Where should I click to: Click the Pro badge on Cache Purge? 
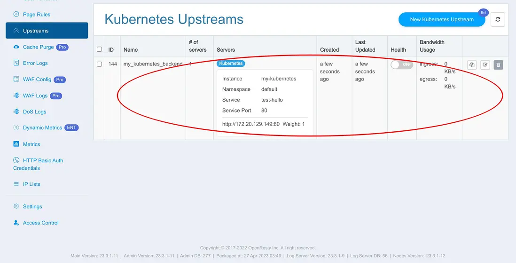click(62, 47)
